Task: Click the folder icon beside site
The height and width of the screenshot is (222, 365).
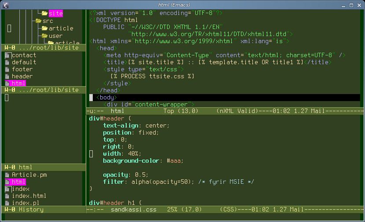Action: pyautogui.click(x=45, y=14)
